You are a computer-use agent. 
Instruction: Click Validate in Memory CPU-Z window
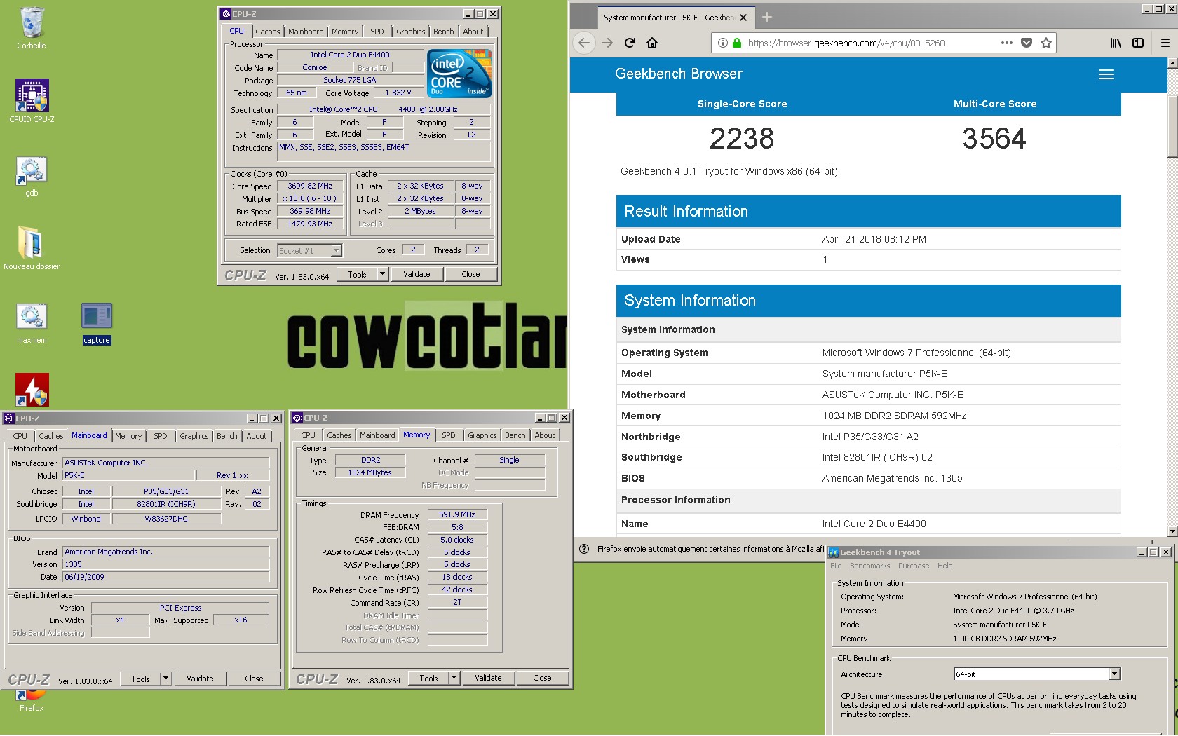488,678
